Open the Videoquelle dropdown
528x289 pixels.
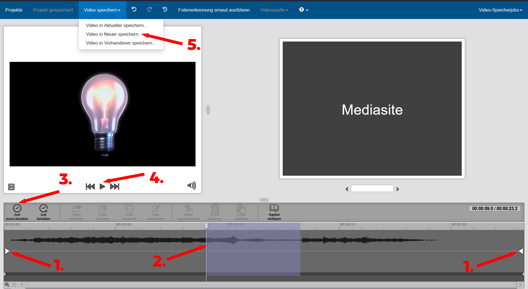pos(274,10)
